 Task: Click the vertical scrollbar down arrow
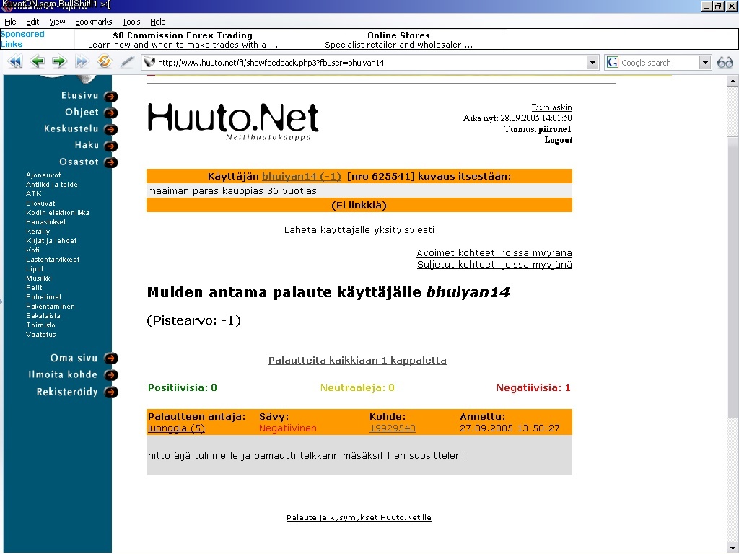[733, 548]
